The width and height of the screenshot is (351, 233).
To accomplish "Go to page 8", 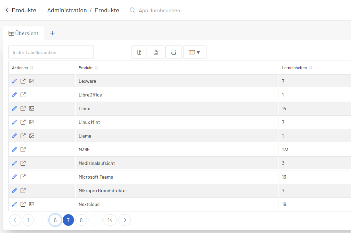I will [81, 220].
